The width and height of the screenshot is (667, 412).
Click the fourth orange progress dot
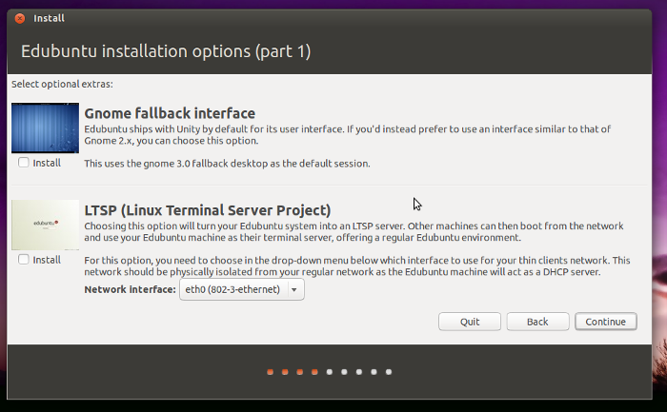click(x=314, y=372)
